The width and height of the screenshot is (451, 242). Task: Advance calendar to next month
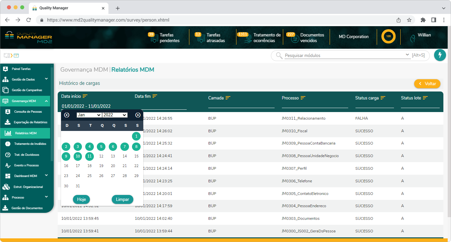point(138,115)
